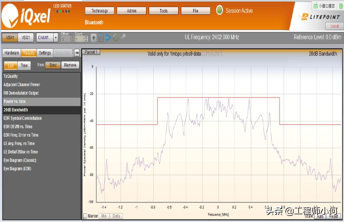Start single capture with blue play icon
This screenshot has height=222, width=344.
click(108, 38)
